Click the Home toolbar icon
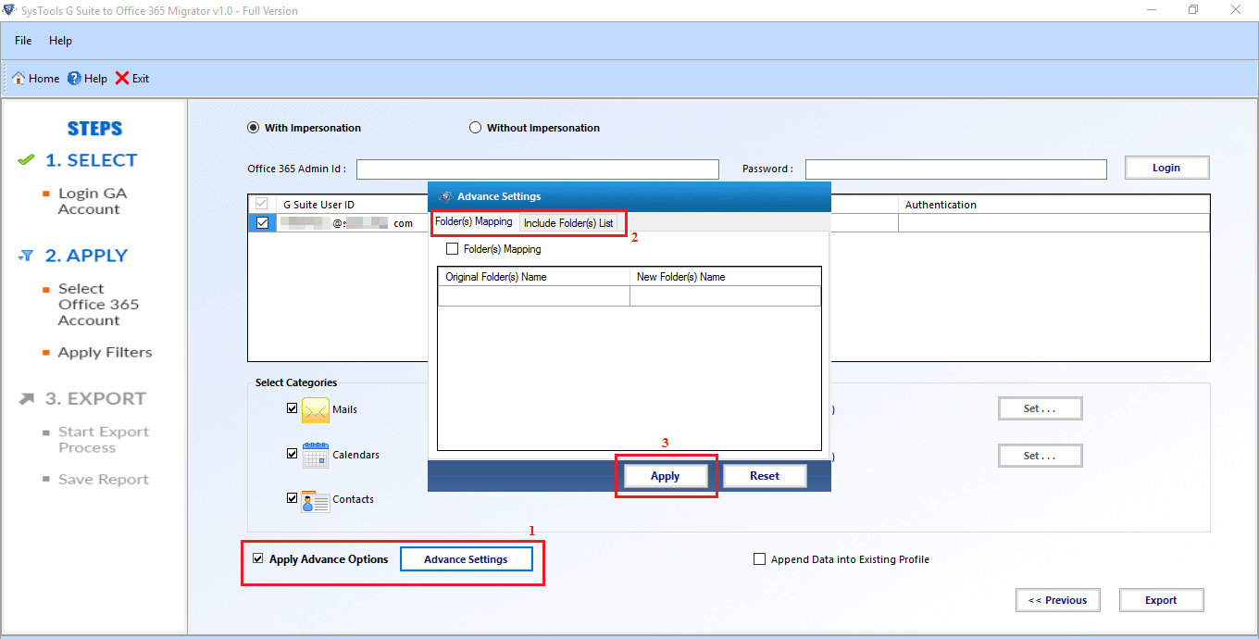Screen dimensions: 1259x639 coord(18,79)
